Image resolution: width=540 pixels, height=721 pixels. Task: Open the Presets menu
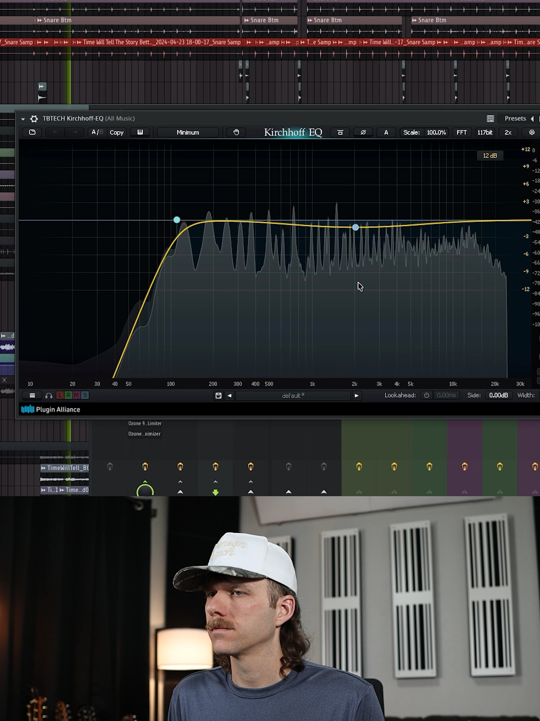coord(515,119)
